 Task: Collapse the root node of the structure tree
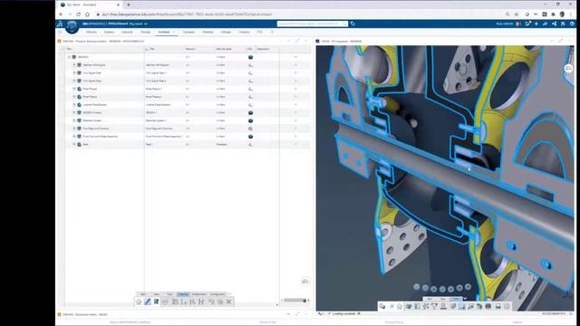[x=69, y=57]
